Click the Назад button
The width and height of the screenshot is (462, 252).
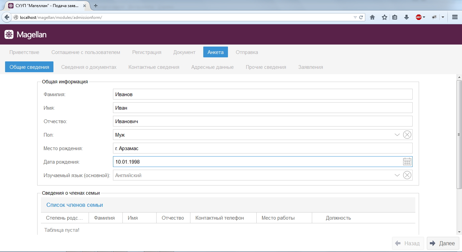[x=408, y=243]
